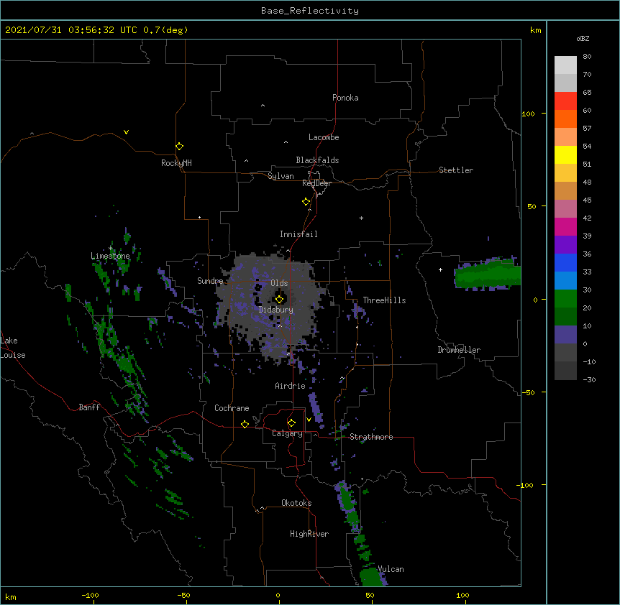The image size is (620, 605).
Task: Click the Base_Reflectivity title
Action: (x=310, y=11)
